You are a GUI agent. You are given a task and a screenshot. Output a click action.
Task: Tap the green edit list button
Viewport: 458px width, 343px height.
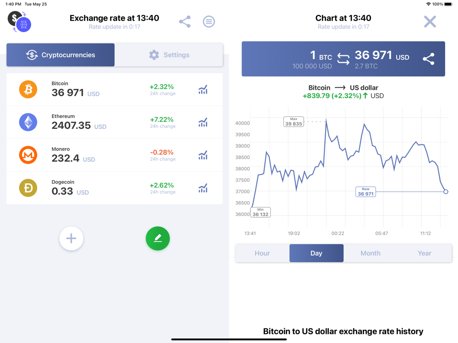(x=158, y=238)
